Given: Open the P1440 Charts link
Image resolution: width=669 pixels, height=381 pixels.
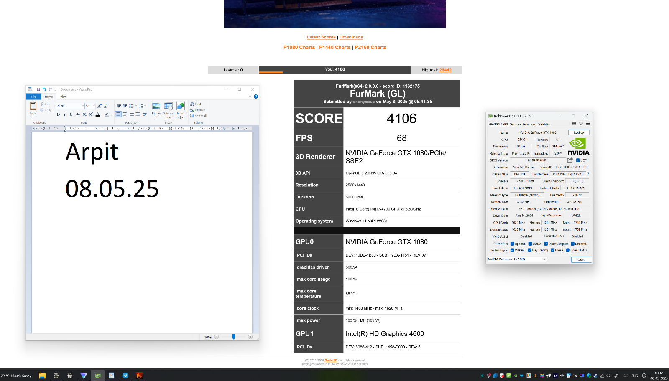Looking at the screenshot, I should coord(335,47).
